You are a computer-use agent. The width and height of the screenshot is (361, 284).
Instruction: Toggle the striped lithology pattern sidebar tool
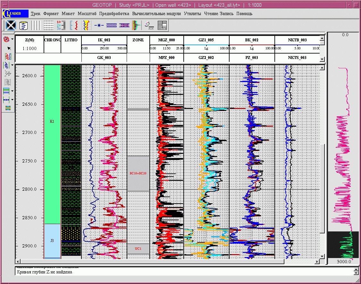pos(8,108)
